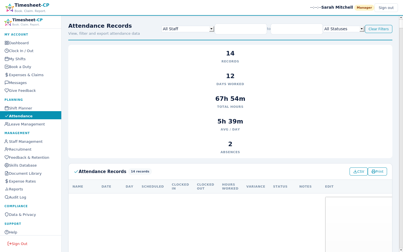Viewport: 403px width, 252px height.
Task: Click the magnifier icon beside Audit Log
Action: point(7,197)
